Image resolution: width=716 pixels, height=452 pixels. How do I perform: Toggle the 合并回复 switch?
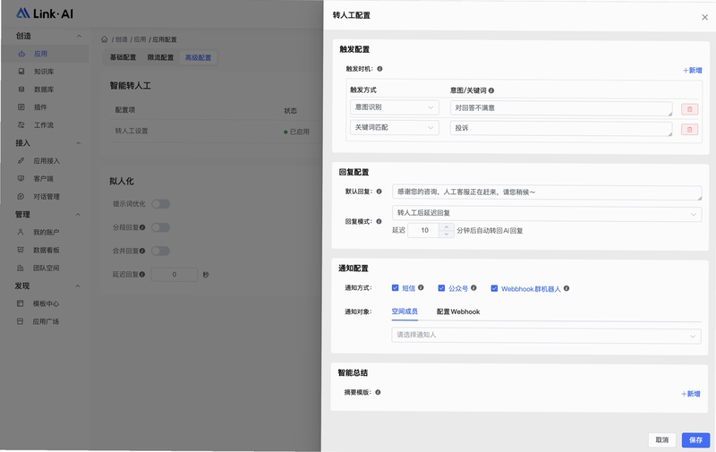(x=161, y=251)
